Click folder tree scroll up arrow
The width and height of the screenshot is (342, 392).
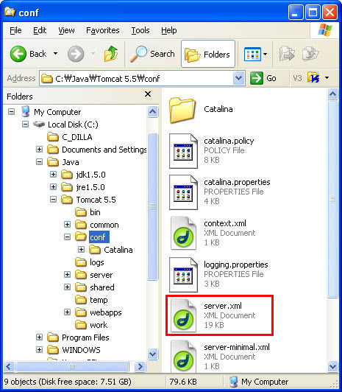(x=153, y=111)
